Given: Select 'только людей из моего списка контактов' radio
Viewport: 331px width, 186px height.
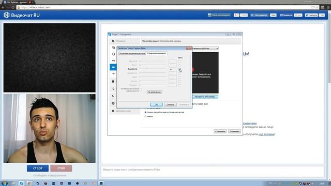Looking at the screenshot, I should [145, 113].
